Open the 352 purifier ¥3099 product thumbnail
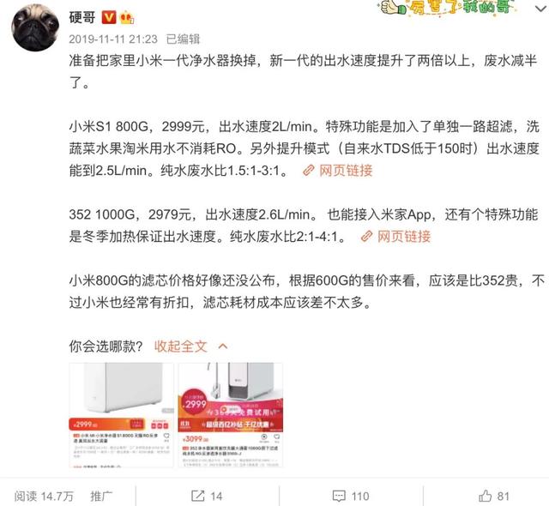 pos(230,415)
